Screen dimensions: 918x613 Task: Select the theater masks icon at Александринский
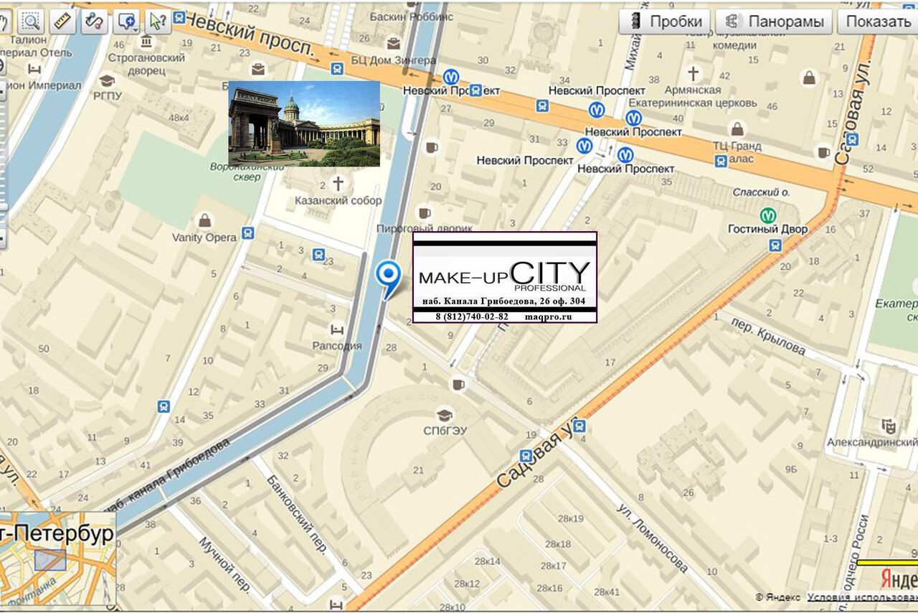(x=889, y=426)
